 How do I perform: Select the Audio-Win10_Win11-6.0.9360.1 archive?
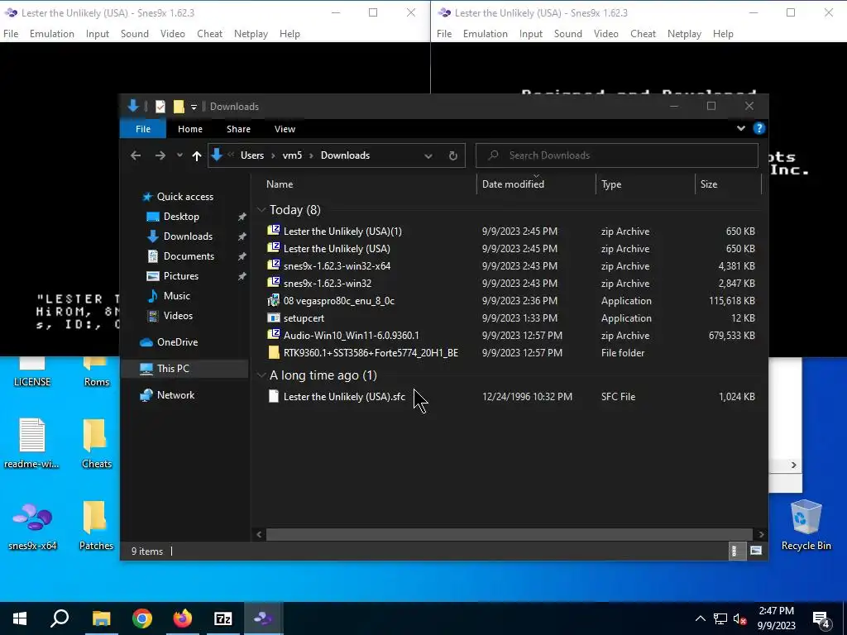tap(351, 336)
